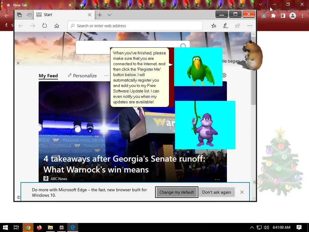The image size is (309, 232).
Task: Click the purple BonziBuddy gorilla
Action: [205, 129]
